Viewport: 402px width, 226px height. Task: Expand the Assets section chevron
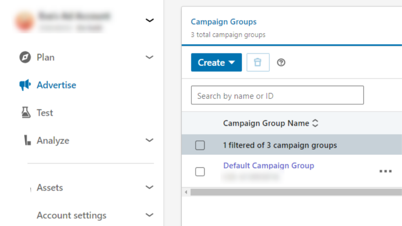point(150,187)
